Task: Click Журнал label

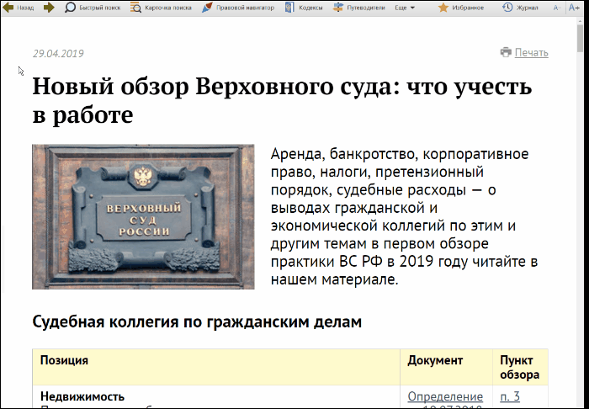Action: tap(528, 8)
